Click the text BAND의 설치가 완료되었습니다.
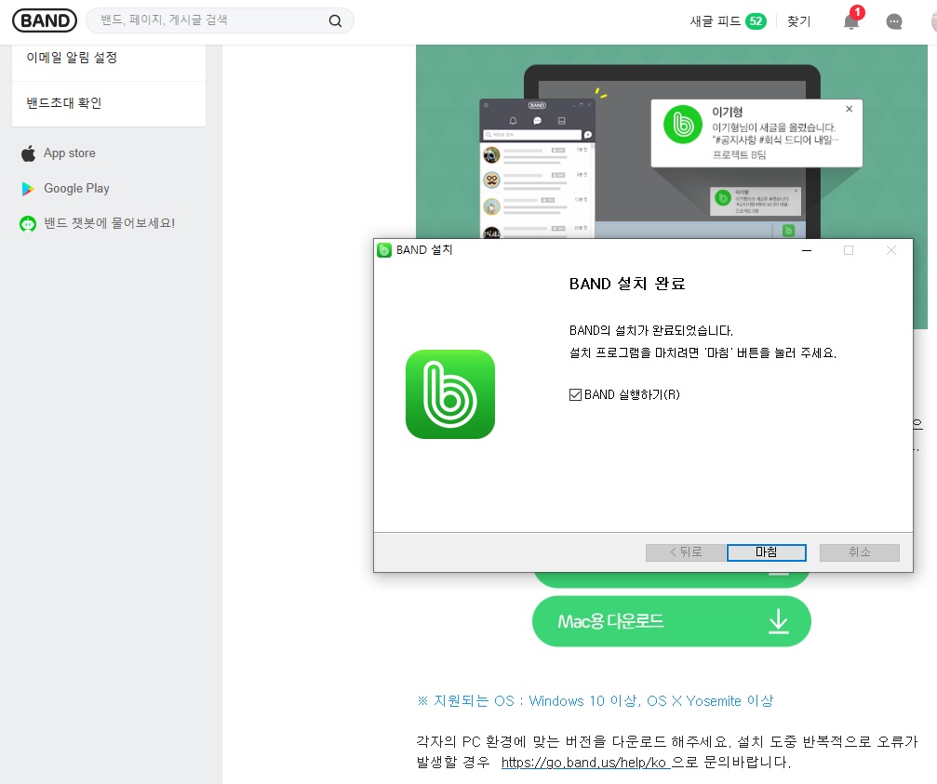The image size is (937, 784). (651, 331)
